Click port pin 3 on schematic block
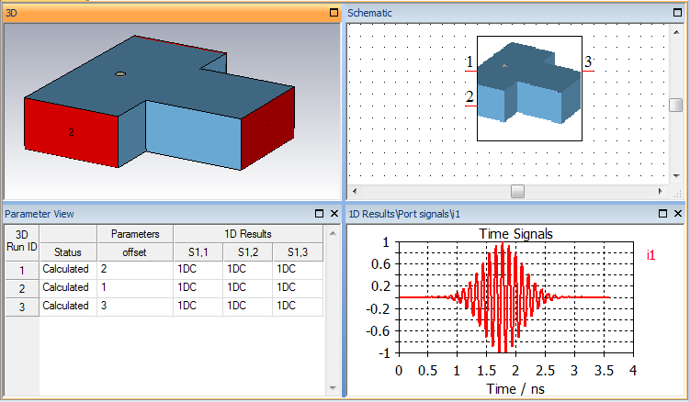690x402 pixels. [x=588, y=71]
